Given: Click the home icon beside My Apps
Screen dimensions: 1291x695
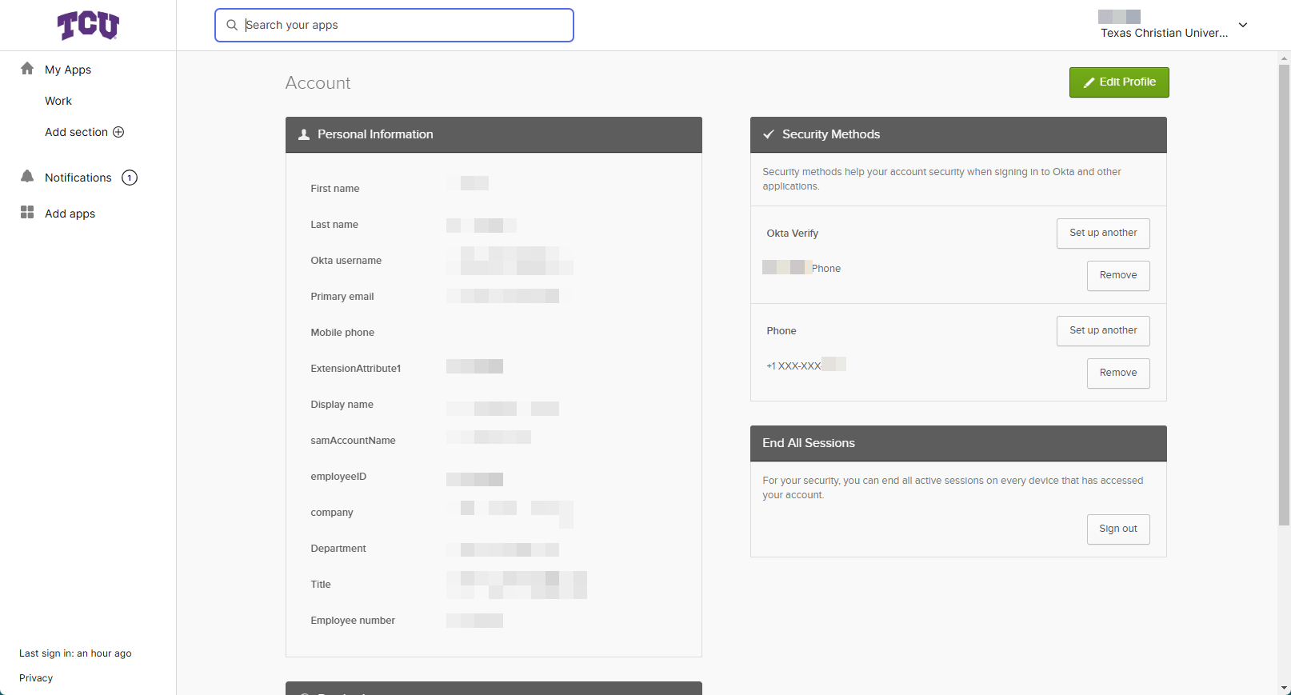Looking at the screenshot, I should point(27,69).
